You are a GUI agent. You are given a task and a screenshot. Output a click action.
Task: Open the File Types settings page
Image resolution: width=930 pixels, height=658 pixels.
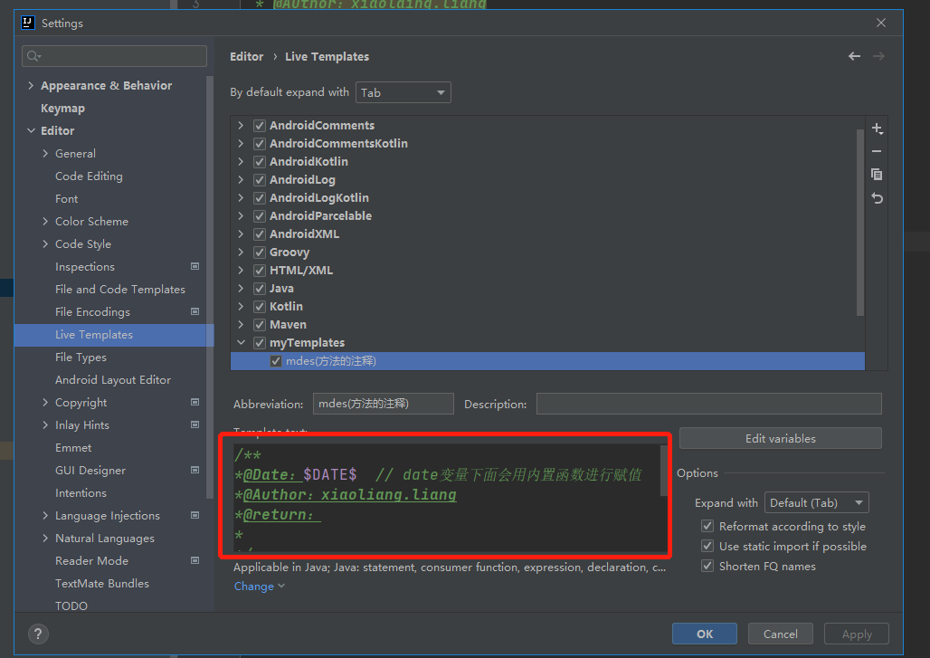coord(81,358)
